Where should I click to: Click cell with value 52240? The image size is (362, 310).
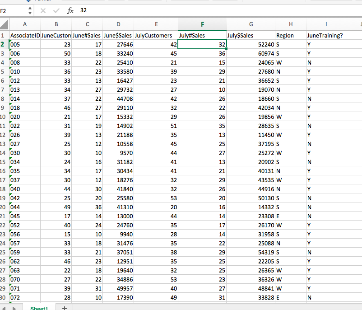coord(251,44)
